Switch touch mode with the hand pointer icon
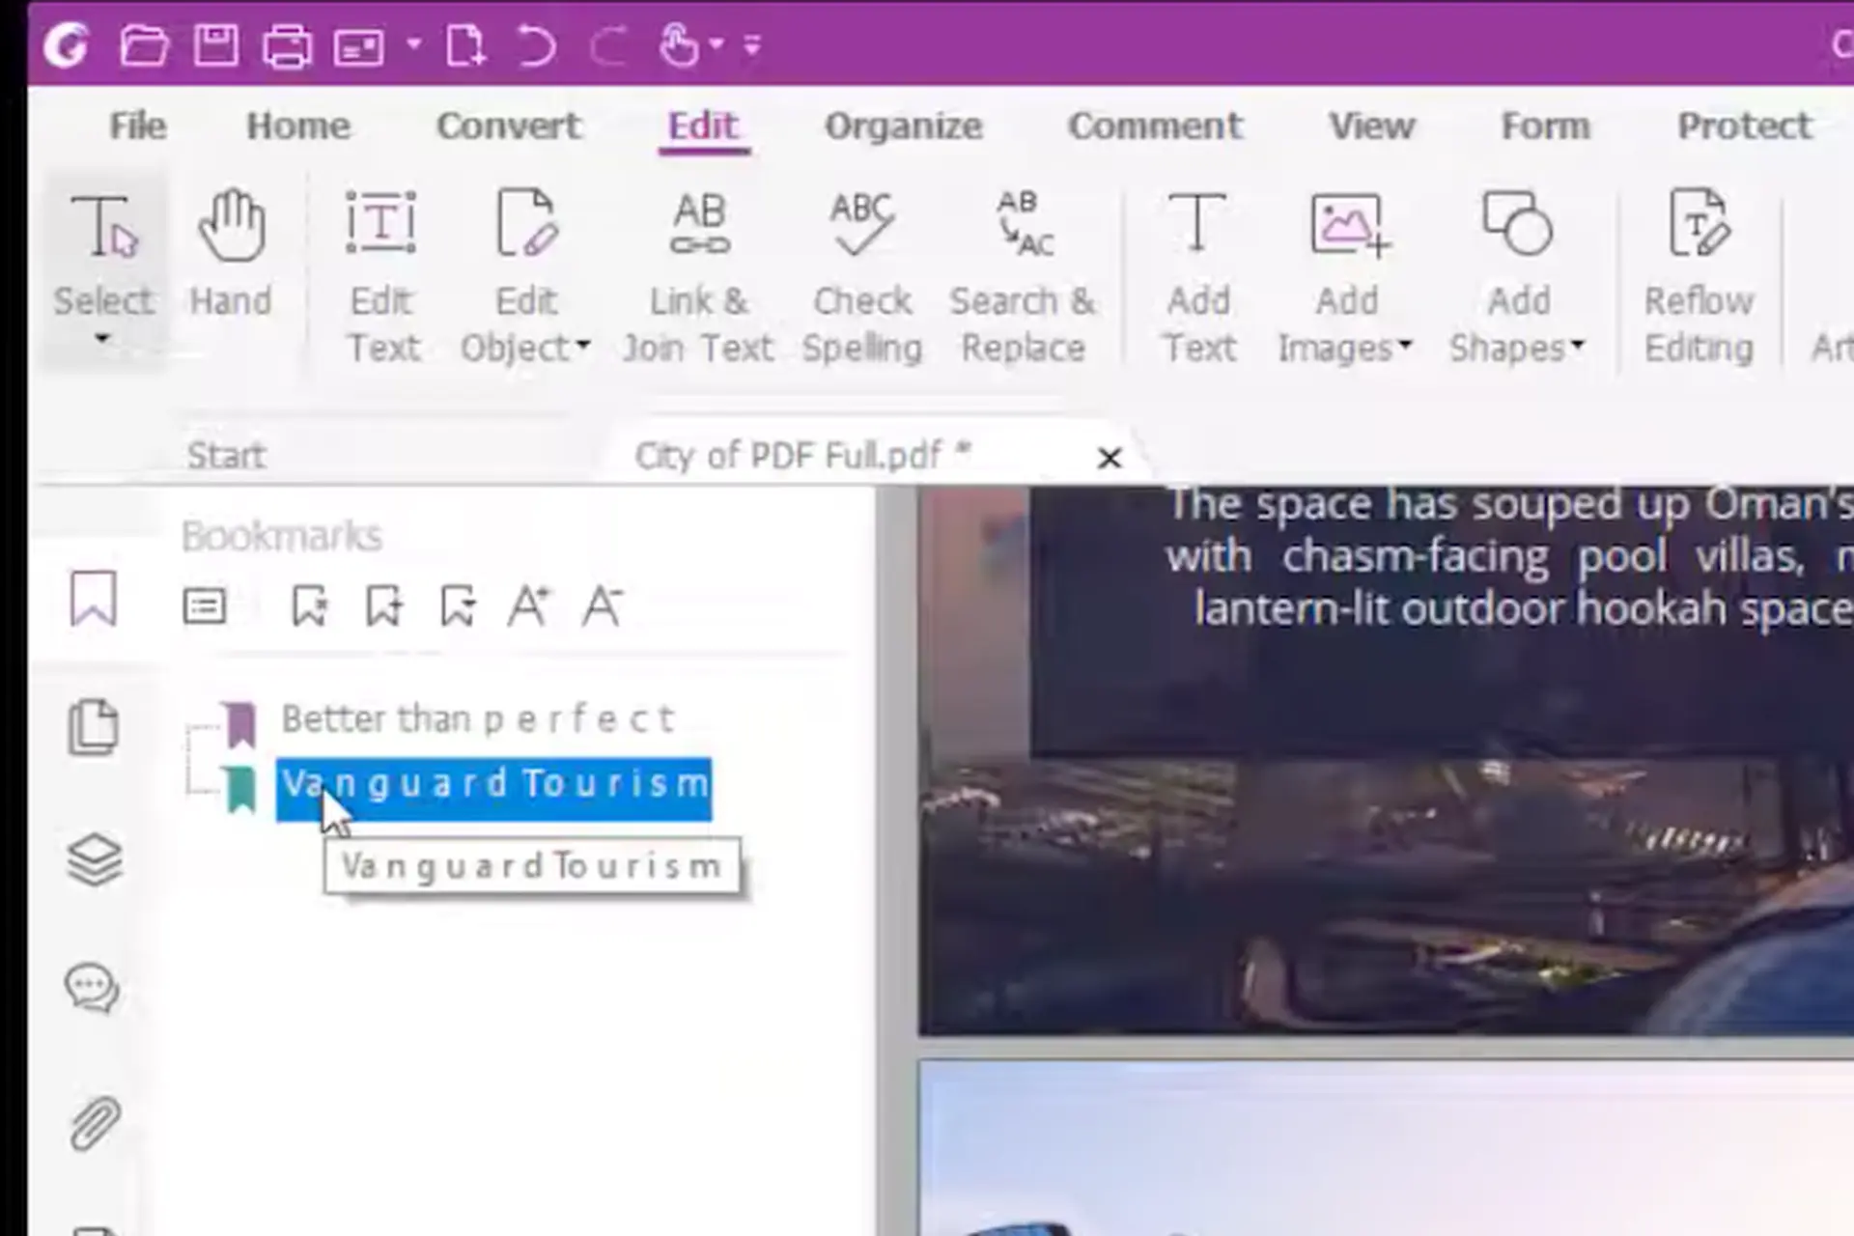The image size is (1854, 1236). (x=679, y=45)
